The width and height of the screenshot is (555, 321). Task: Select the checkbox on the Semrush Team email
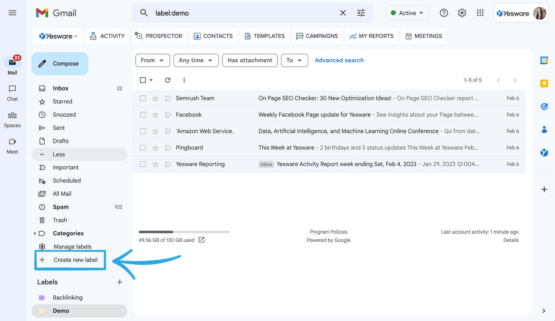[x=143, y=98]
